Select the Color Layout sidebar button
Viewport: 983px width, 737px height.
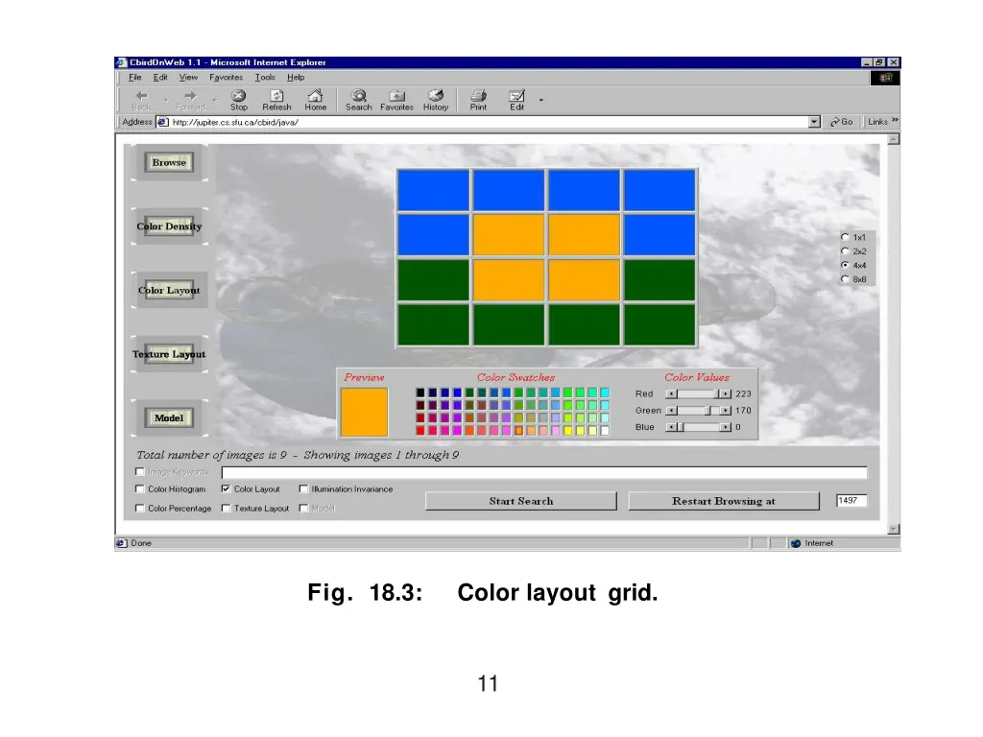click(169, 290)
